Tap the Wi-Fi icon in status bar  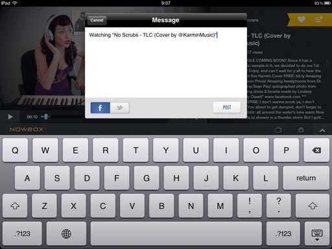tap(14, 3)
